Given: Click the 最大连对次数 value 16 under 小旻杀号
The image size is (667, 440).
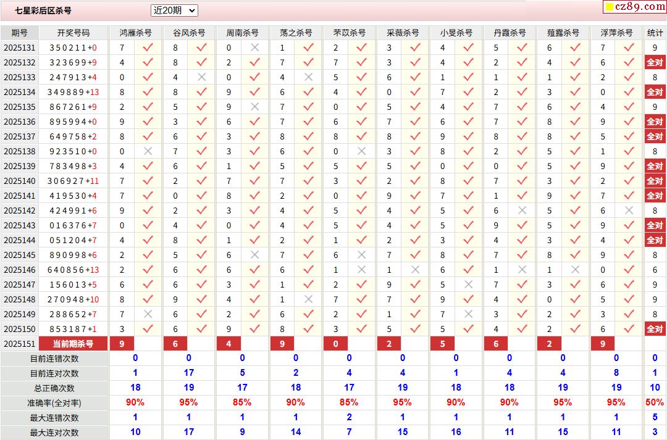Looking at the screenshot, I should (456, 432).
